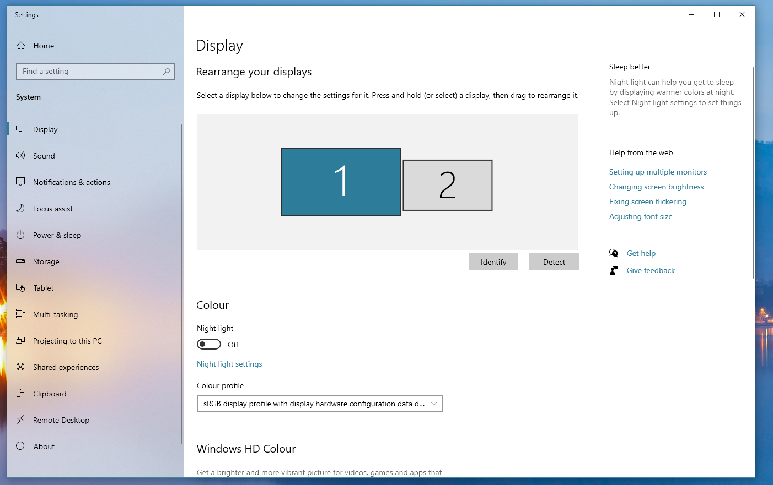Screen dimensions: 773x485
Task: Click the Notifications & actions icon
Action: click(x=20, y=182)
